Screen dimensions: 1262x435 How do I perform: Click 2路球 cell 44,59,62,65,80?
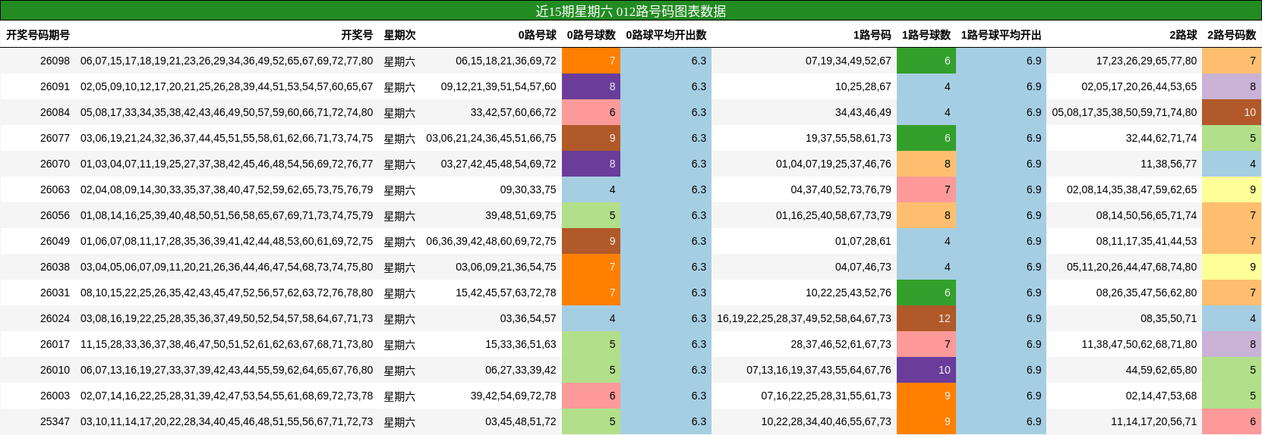point(1162,370)
